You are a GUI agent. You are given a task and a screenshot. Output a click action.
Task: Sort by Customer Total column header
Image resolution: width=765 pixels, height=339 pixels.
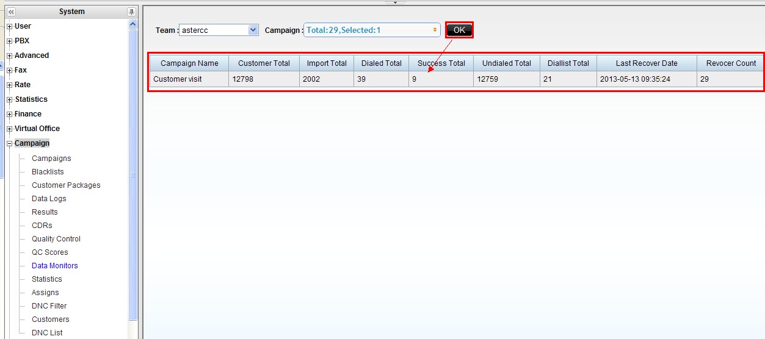pos(264,63)
